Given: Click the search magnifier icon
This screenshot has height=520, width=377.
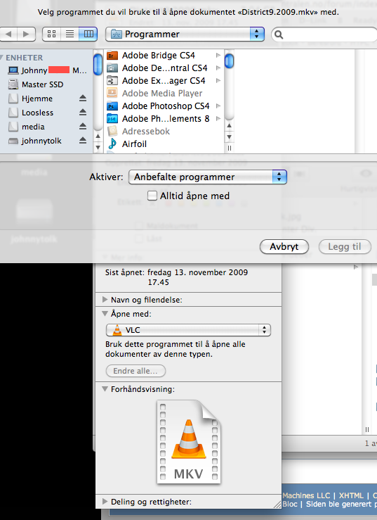Looking at the screenshot, I should pyautogui.click(x=279, y=34).
